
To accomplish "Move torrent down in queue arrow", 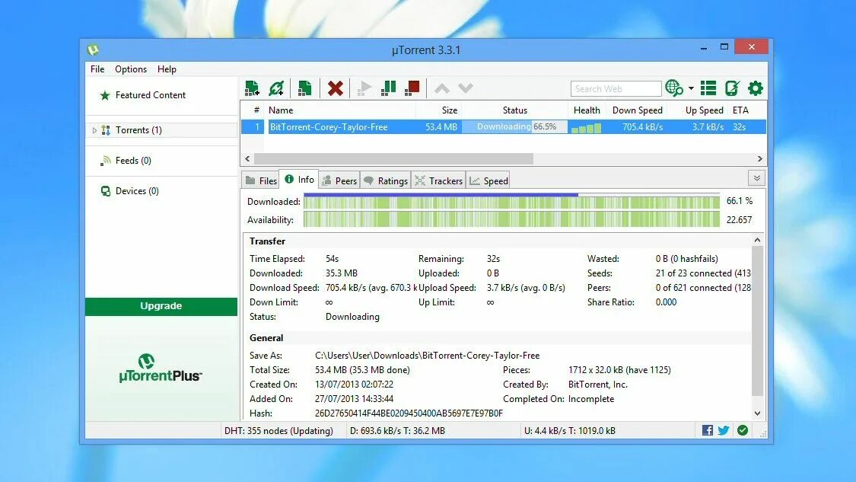I will [465, 88].
